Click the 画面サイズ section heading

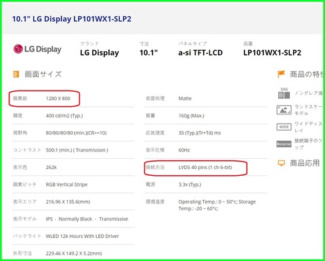click(x=43, y=74)
